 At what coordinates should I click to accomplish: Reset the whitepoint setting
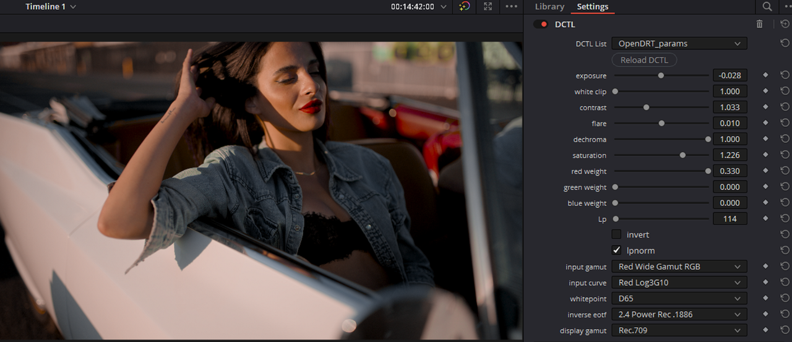pos(785,298)
